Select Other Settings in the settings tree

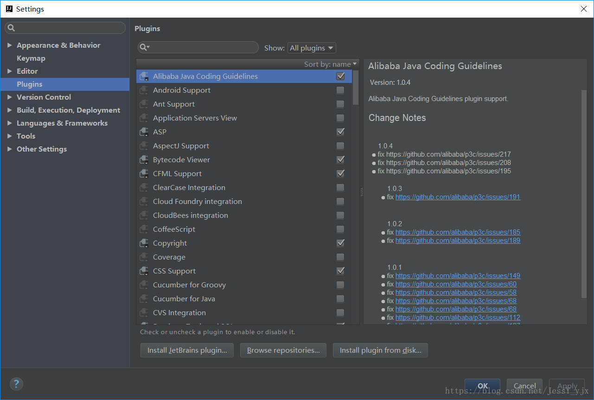[x=42, y=149]
